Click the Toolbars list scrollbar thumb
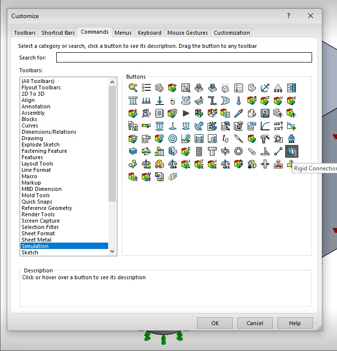 (x=112, y=144)
